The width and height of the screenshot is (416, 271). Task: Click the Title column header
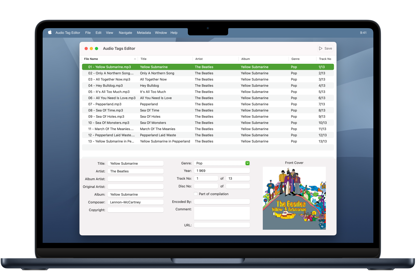[x=165, y=59]
